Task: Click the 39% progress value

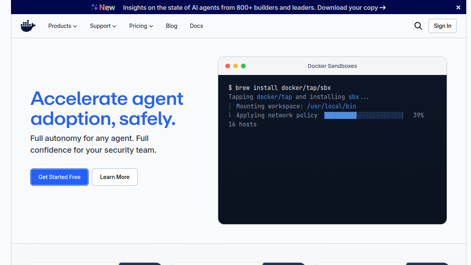Action: click(418, 115)
